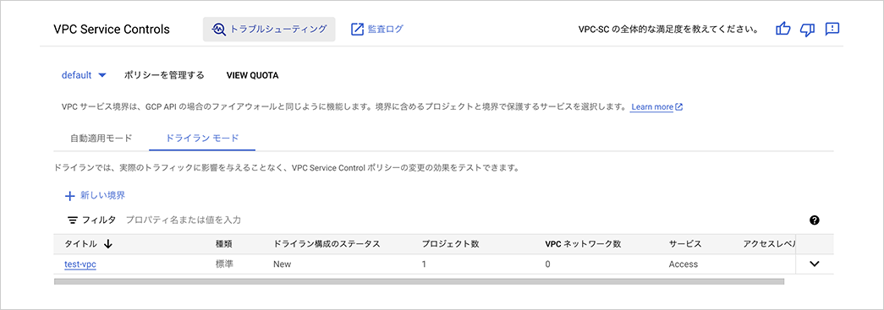884x310 pixels.
Task: Click the thumbs up feedback icon
Action: coord(783,30)
